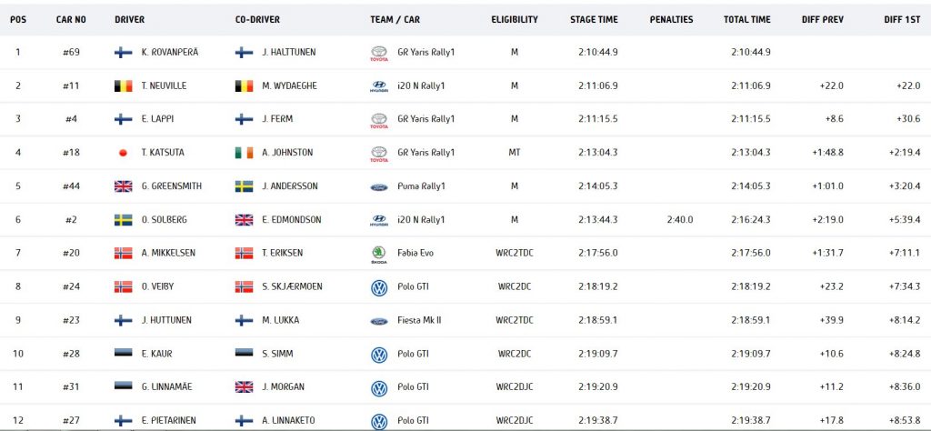Viewport: 931px width, 431px height.
Task: Click the Ford logo beside Puma Rally1
Action: point(379,186)
